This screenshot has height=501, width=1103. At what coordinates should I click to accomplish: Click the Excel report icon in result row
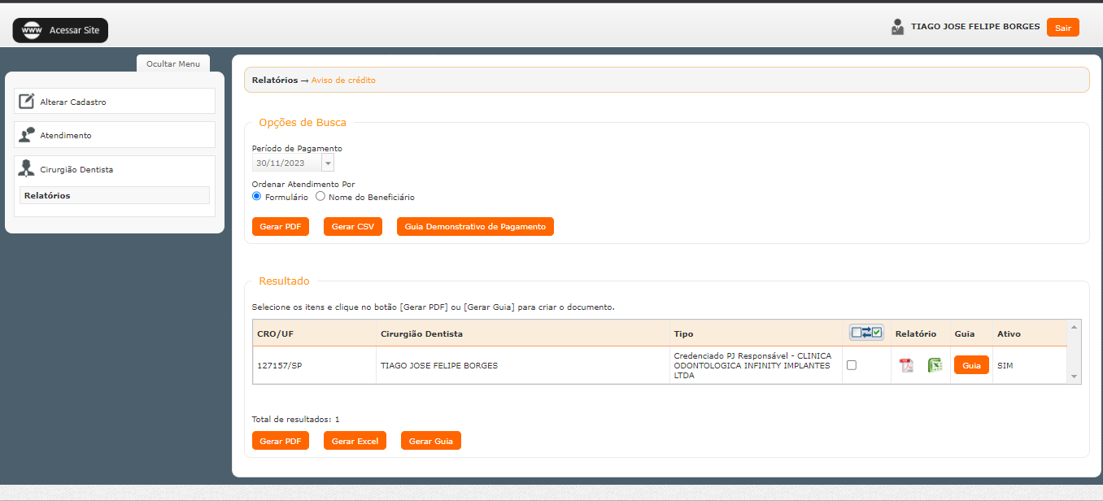click(x=935, y=365)
